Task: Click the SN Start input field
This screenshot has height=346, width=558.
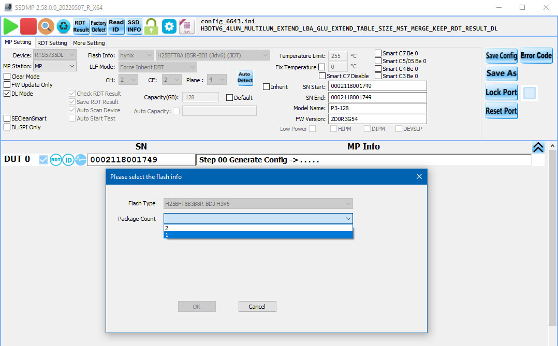Action: click(x=377, y=86)
